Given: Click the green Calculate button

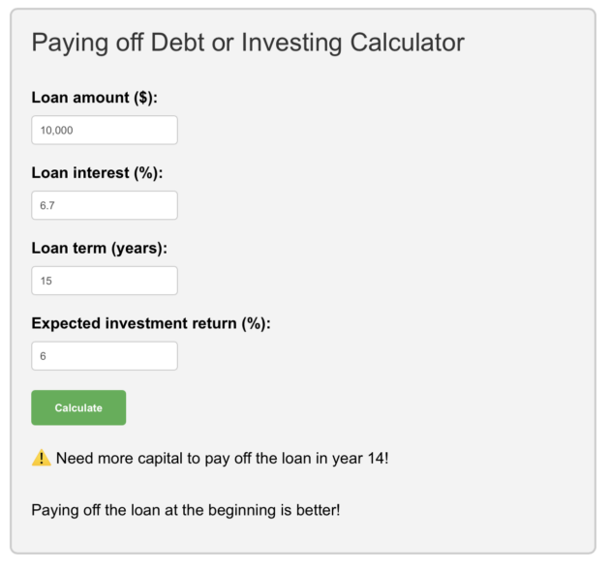Looking at the screenshot, I should pos(78,407).
